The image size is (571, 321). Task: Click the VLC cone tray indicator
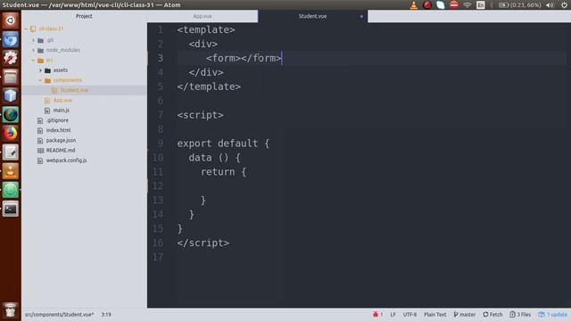click(x=414, y=5)
